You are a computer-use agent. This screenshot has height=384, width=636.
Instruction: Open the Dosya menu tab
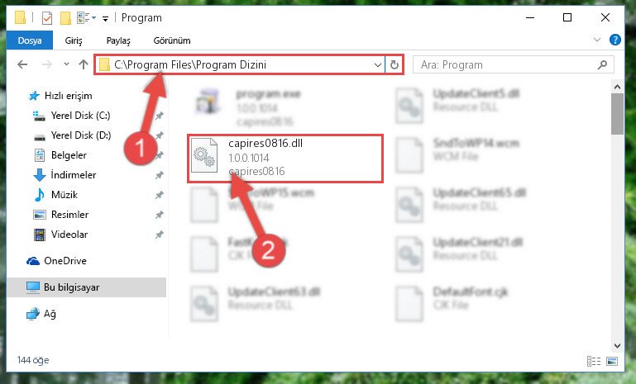tap(30, 40)
